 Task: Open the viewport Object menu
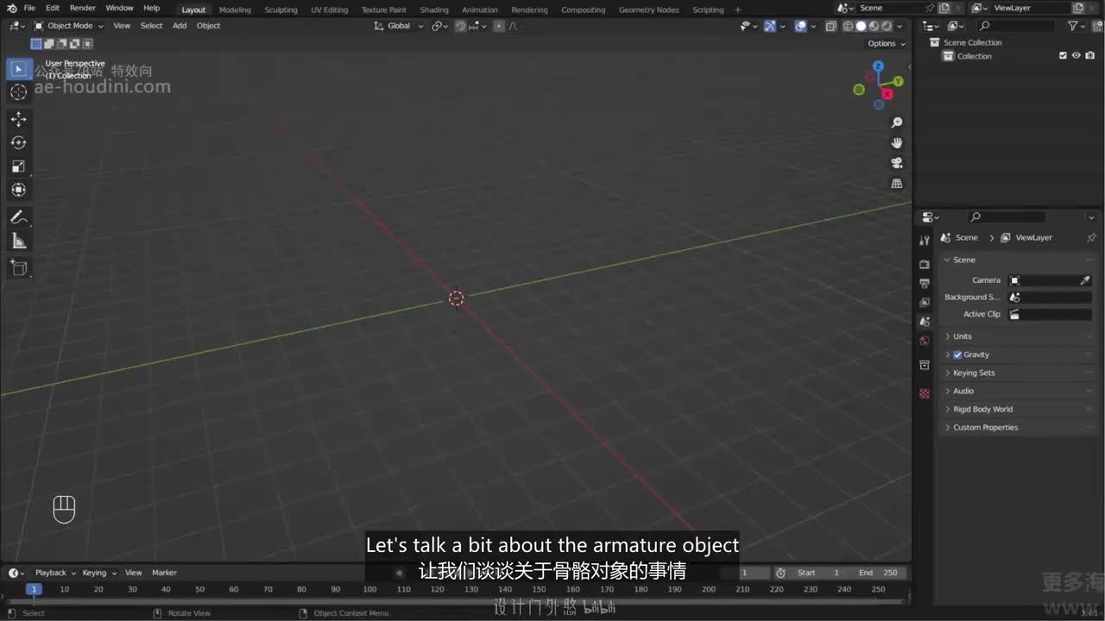208,26
